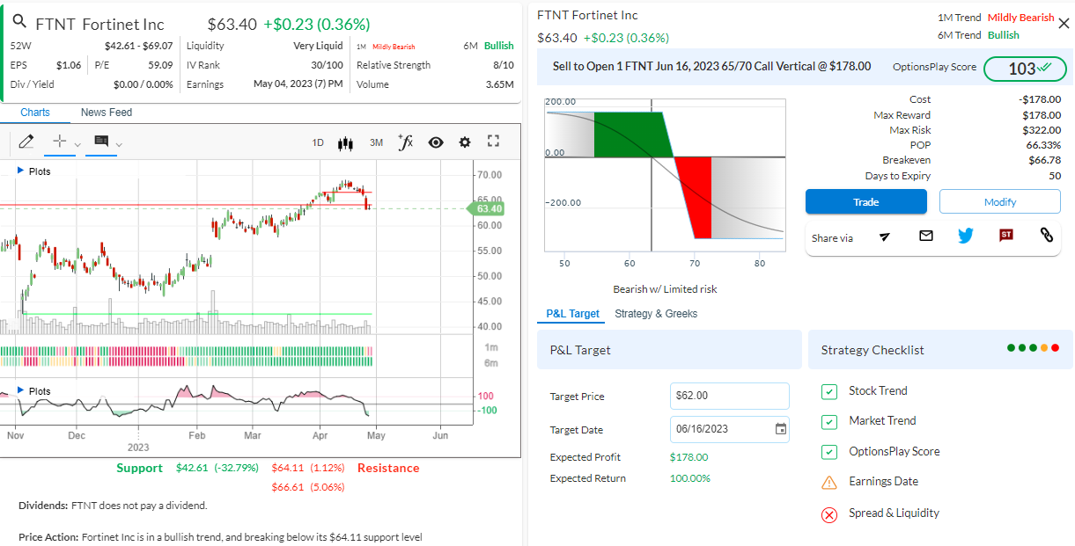Viewport: 1075px width, 546px height.
Task: Click the Breakeven $66.78 value
Action: point(1044,160)
